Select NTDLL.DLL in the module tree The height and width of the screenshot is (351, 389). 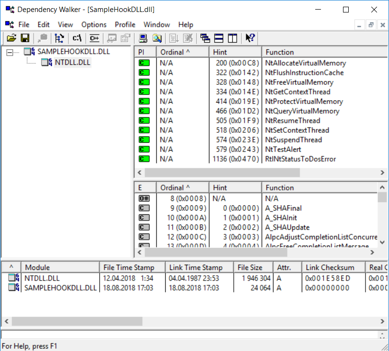pyautogui.click(x=72, y=62)
